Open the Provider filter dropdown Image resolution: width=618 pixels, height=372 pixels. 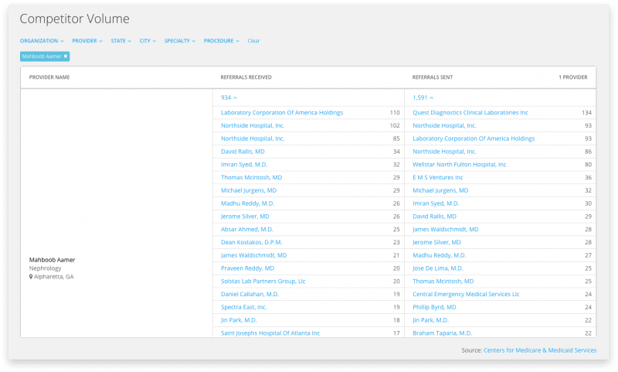pyautogui.click(x=87, y=41)
